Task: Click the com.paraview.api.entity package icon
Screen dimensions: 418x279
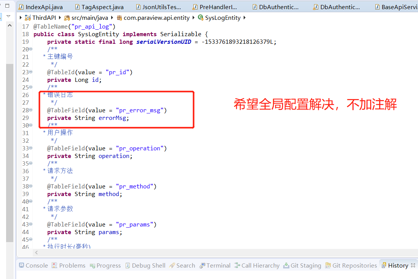Action: 119,18
